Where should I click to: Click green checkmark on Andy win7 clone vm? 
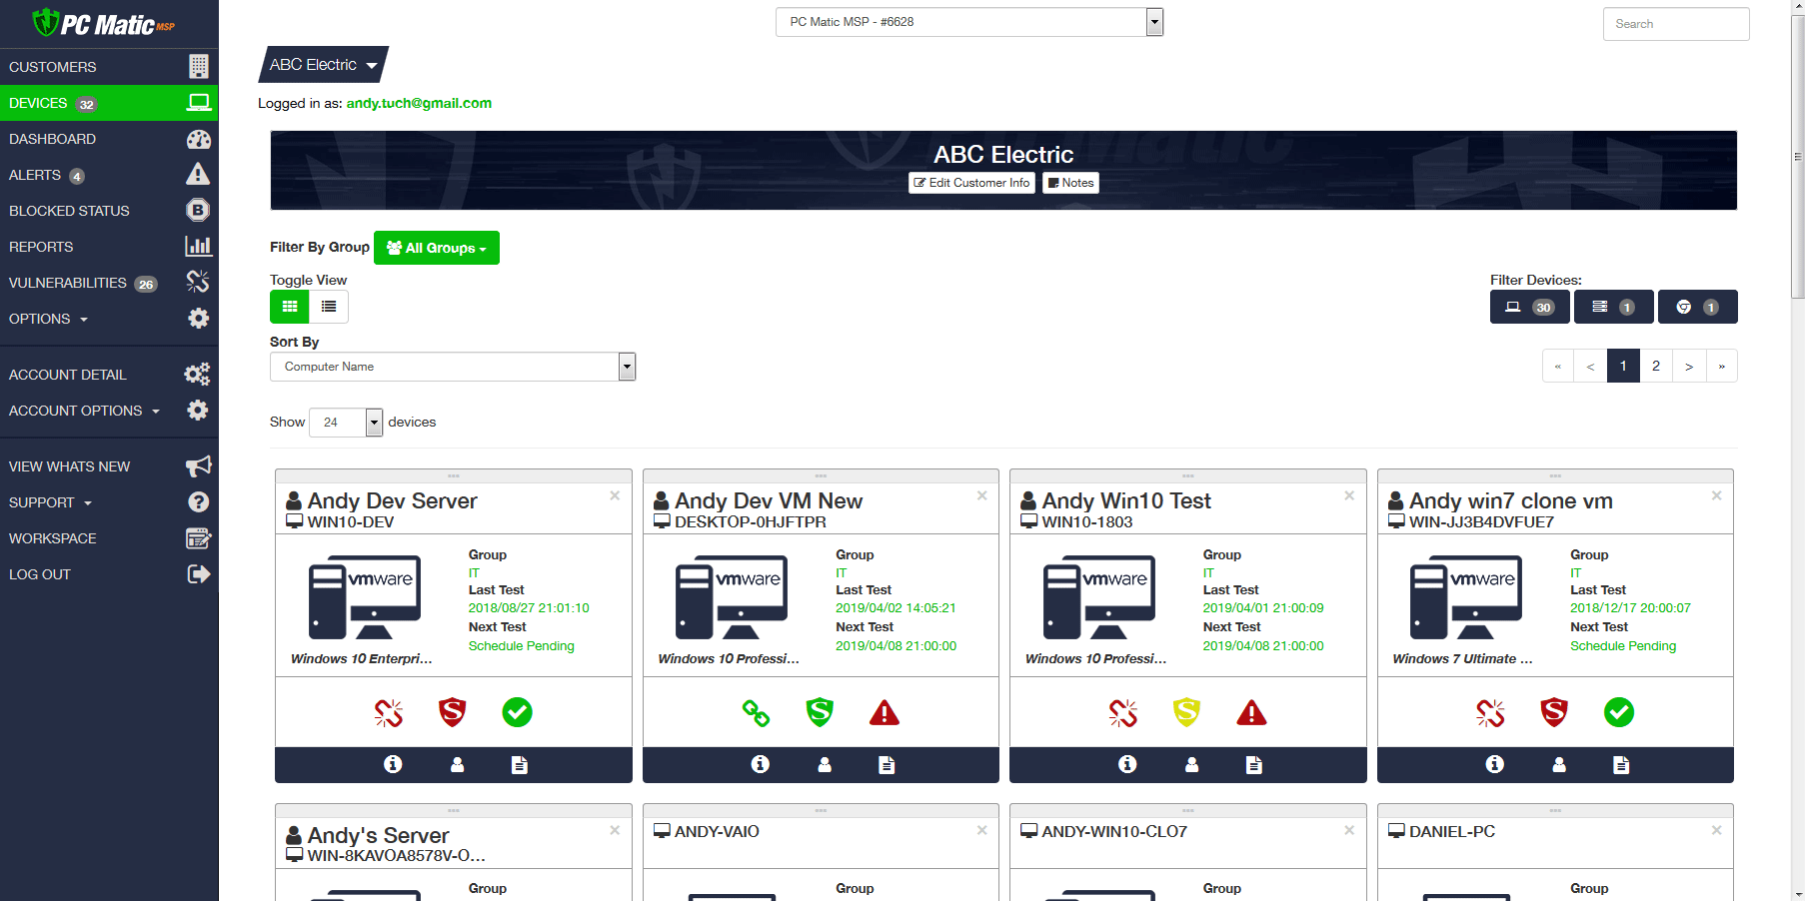coord(1619,712)
